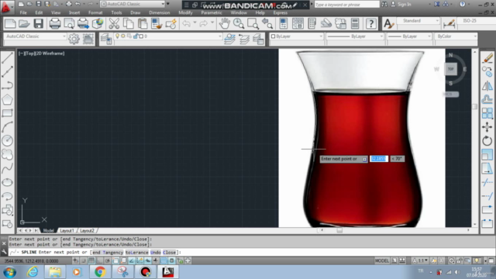Toggle Snap Mode in status bar
The image size is (496, 279).
pos(84,260)
